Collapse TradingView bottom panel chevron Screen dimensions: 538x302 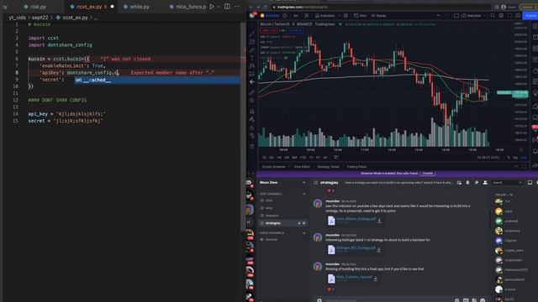click(515, 166)
